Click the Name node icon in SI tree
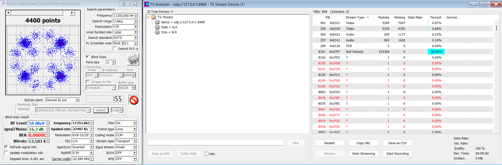The image size is (502, 165). pyautogui.click(x=157, y=22)
